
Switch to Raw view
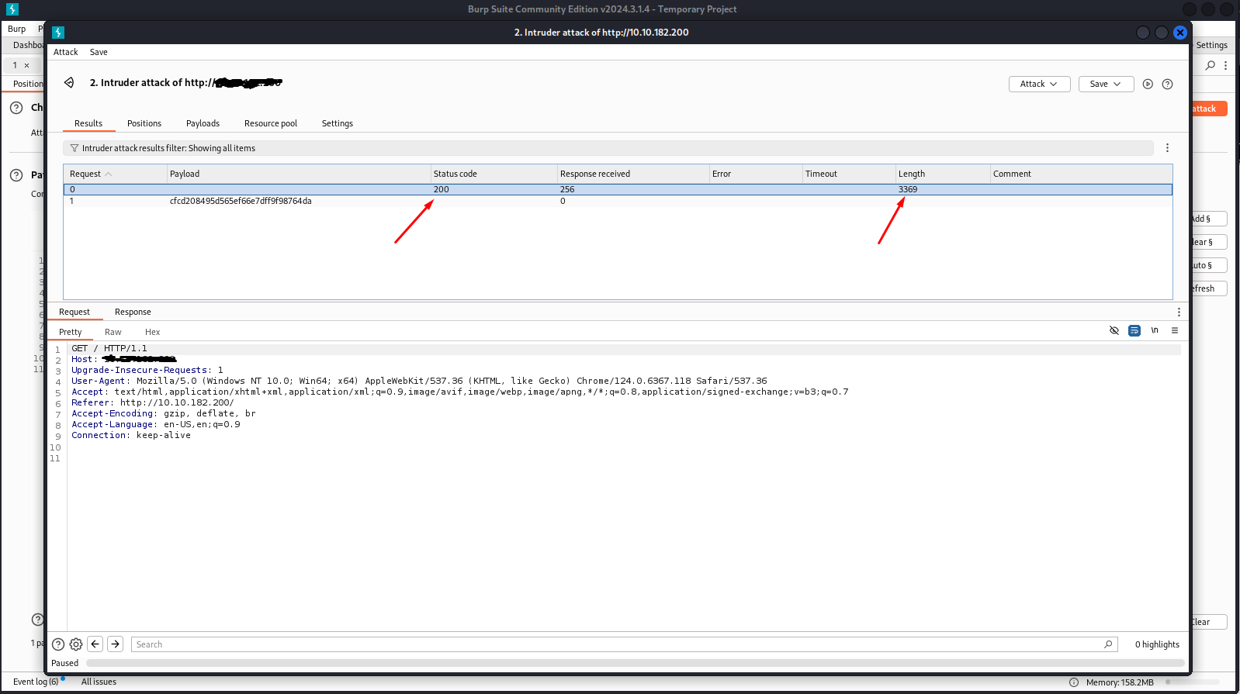point(113,332)
